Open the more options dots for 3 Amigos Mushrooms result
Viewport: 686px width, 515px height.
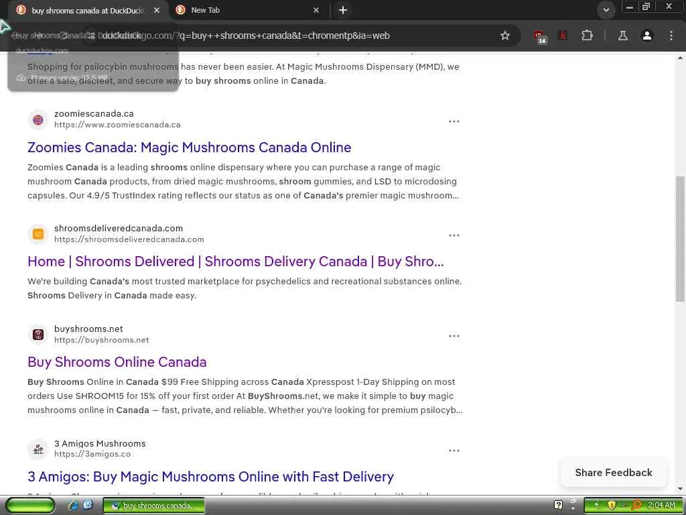pos(454,450)
